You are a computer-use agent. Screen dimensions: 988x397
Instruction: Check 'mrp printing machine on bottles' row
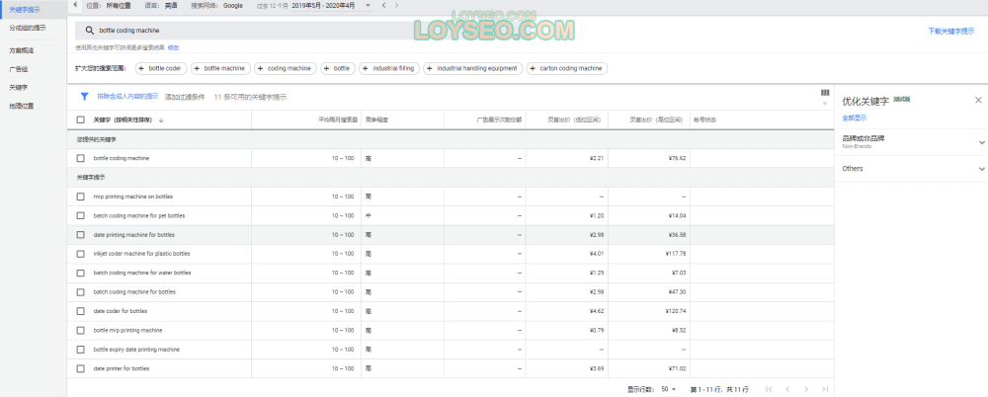point(81,197)
